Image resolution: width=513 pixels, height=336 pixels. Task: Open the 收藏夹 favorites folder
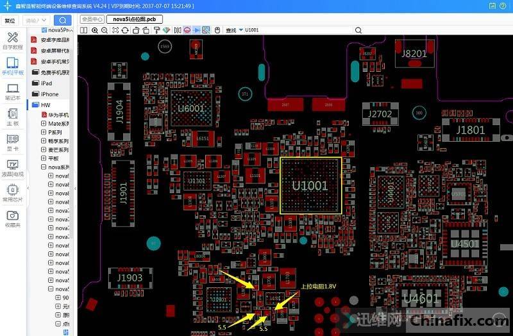click(12, 219)
